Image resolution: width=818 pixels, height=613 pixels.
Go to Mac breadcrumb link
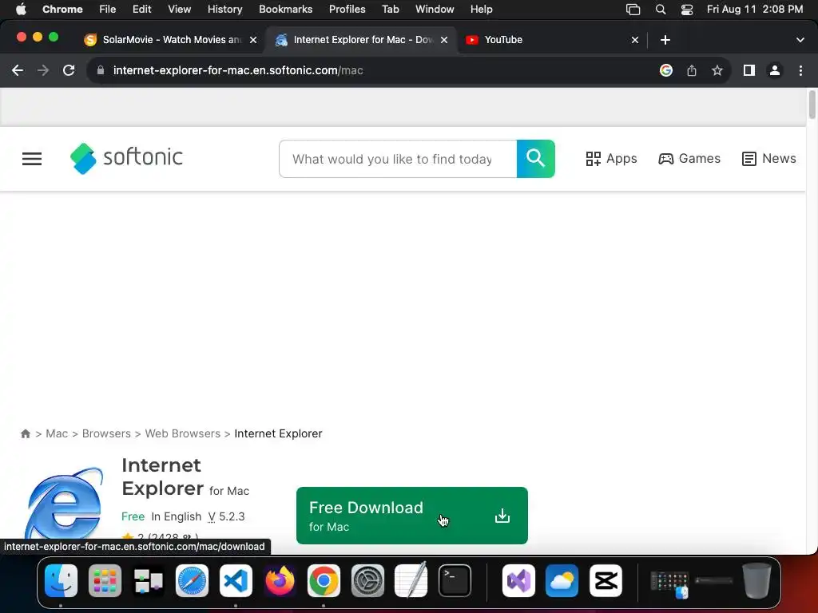(x=57, y=433)
